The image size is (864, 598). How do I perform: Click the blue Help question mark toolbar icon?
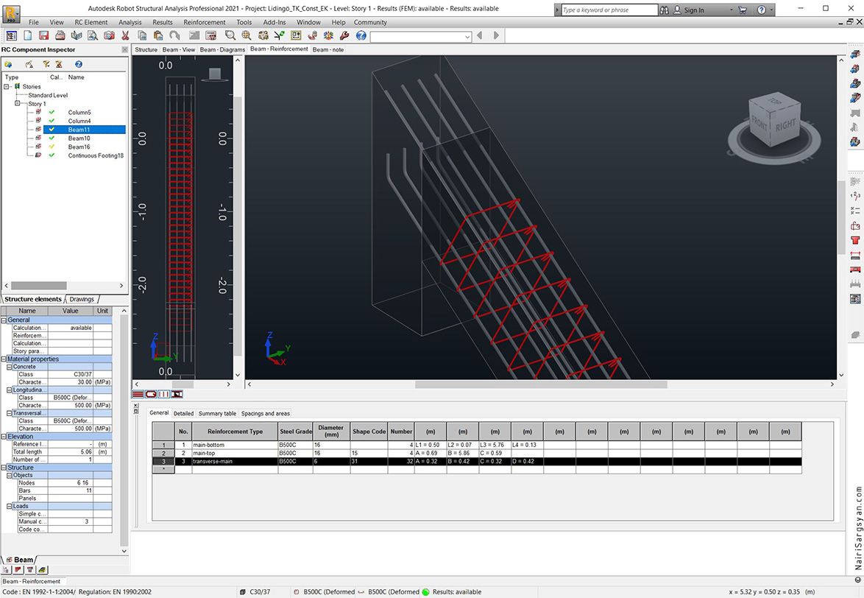361,35
